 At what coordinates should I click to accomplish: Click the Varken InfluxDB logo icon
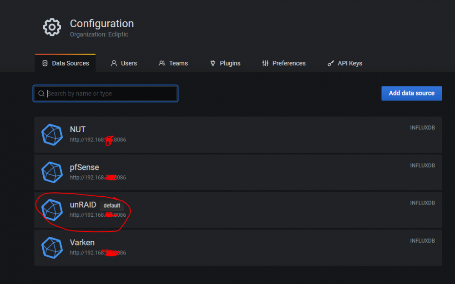click(x=52, y=248)
